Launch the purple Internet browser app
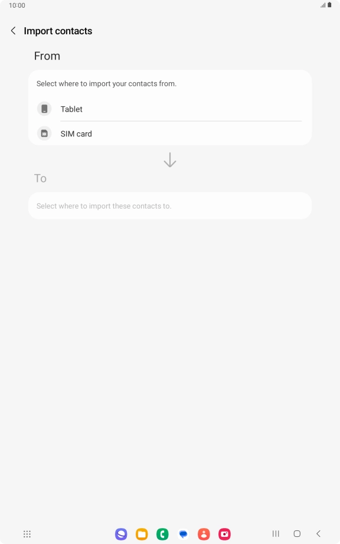The image size is (340, 544). click(121, 534)
